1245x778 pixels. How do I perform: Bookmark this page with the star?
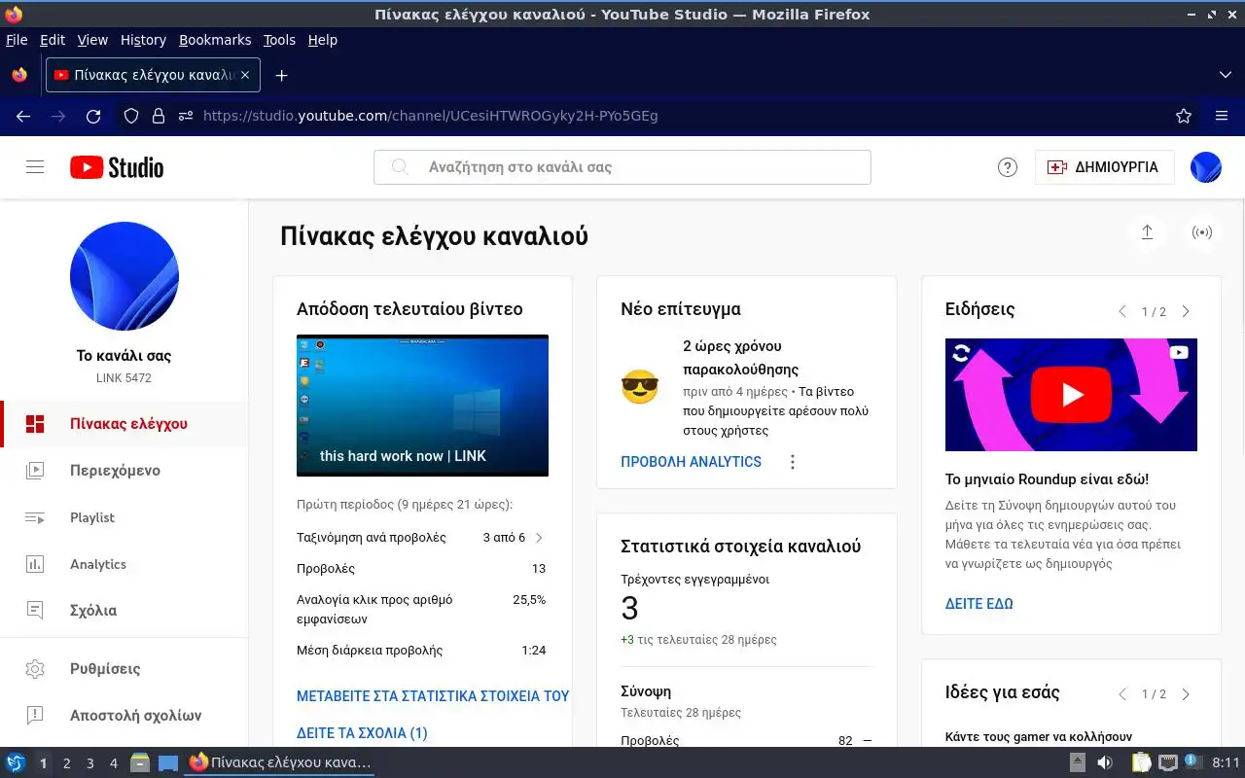coord(1184,116)
